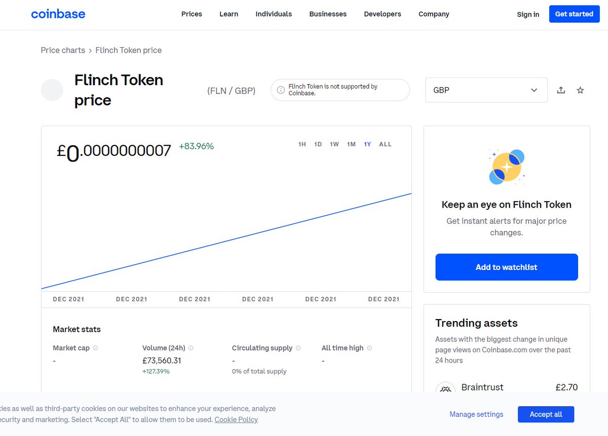608x436 pixels.
Task: Click the share/upload icon
Action: point(561,90)
